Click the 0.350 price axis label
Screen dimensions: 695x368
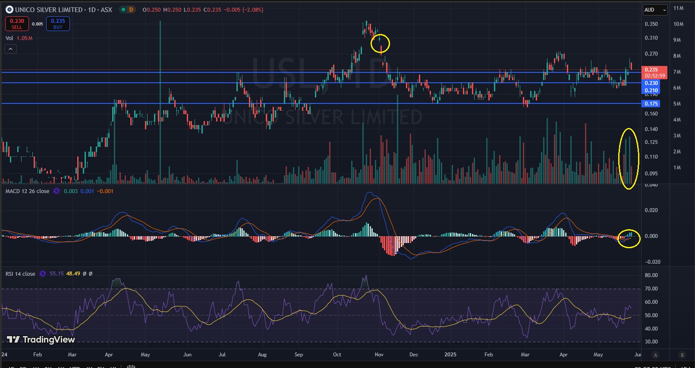tap(651, 24)
